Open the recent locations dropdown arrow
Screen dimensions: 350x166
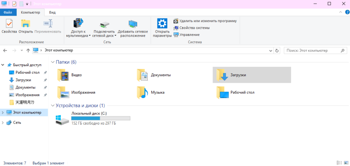[22, 51]
